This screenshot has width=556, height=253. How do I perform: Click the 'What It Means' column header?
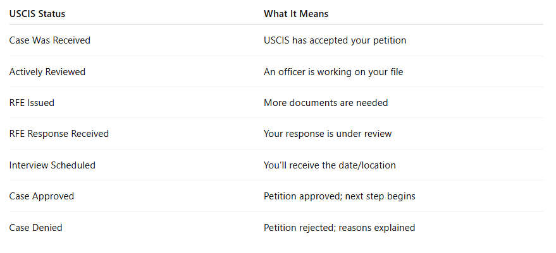296,14
